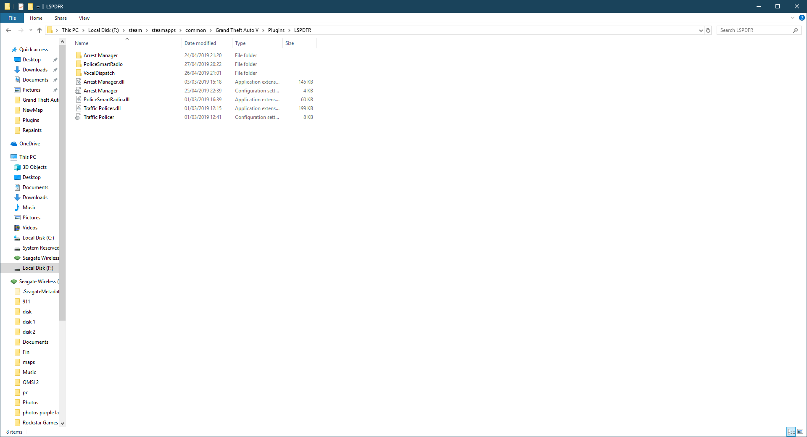Sort files by Date modified column
Screen dimensions: 807x437
[x=207, y=43]
